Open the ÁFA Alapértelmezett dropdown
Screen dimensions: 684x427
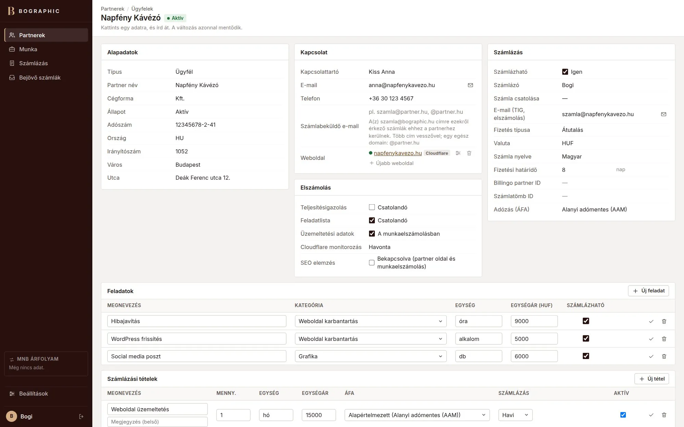coord(417,415)
